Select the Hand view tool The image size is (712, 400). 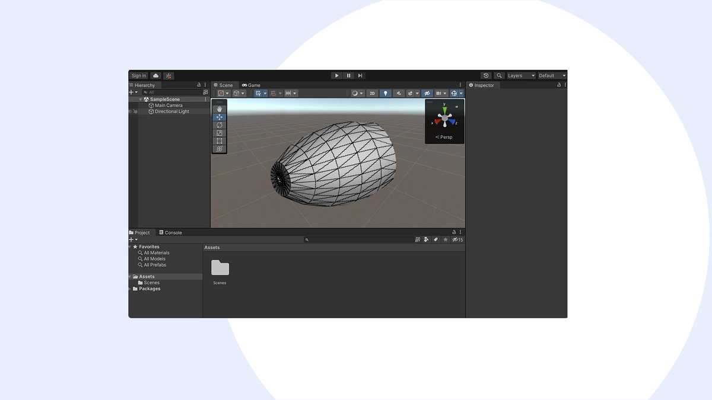[220, 109]
